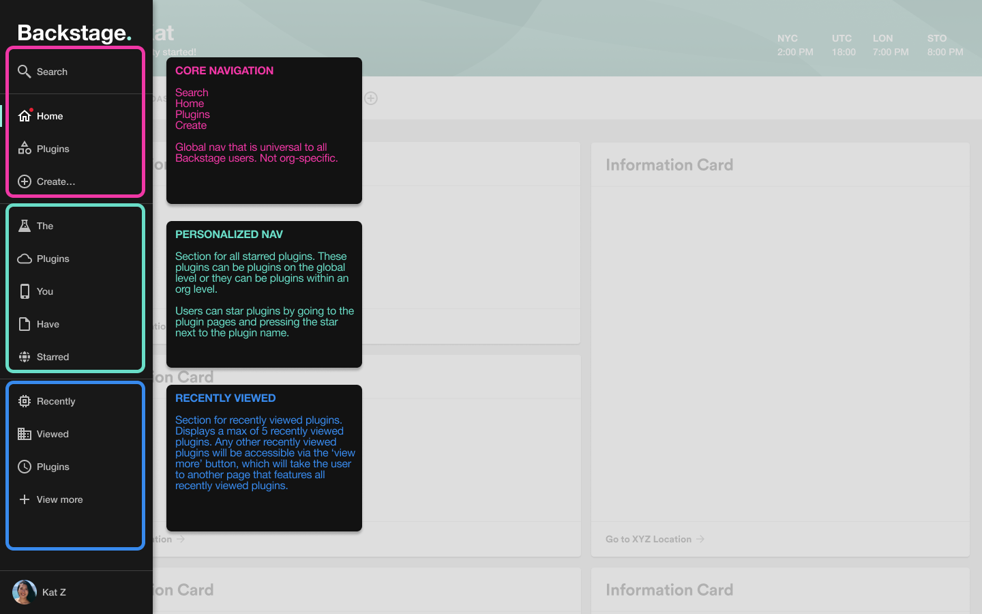Screen dimensions: 982x614
Task: Click the cloud icon beside 'Plugins'
Action: click(24, 259)
